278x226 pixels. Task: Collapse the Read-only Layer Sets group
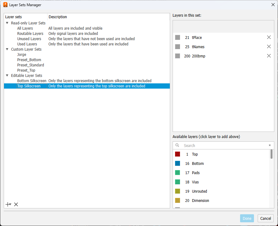tap(7, 23)
